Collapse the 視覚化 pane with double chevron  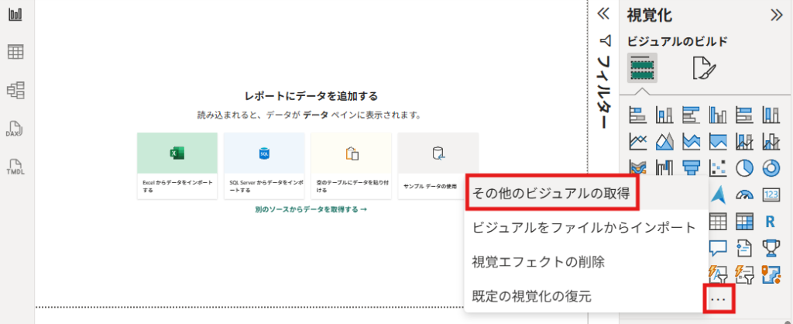coord(776,15)
